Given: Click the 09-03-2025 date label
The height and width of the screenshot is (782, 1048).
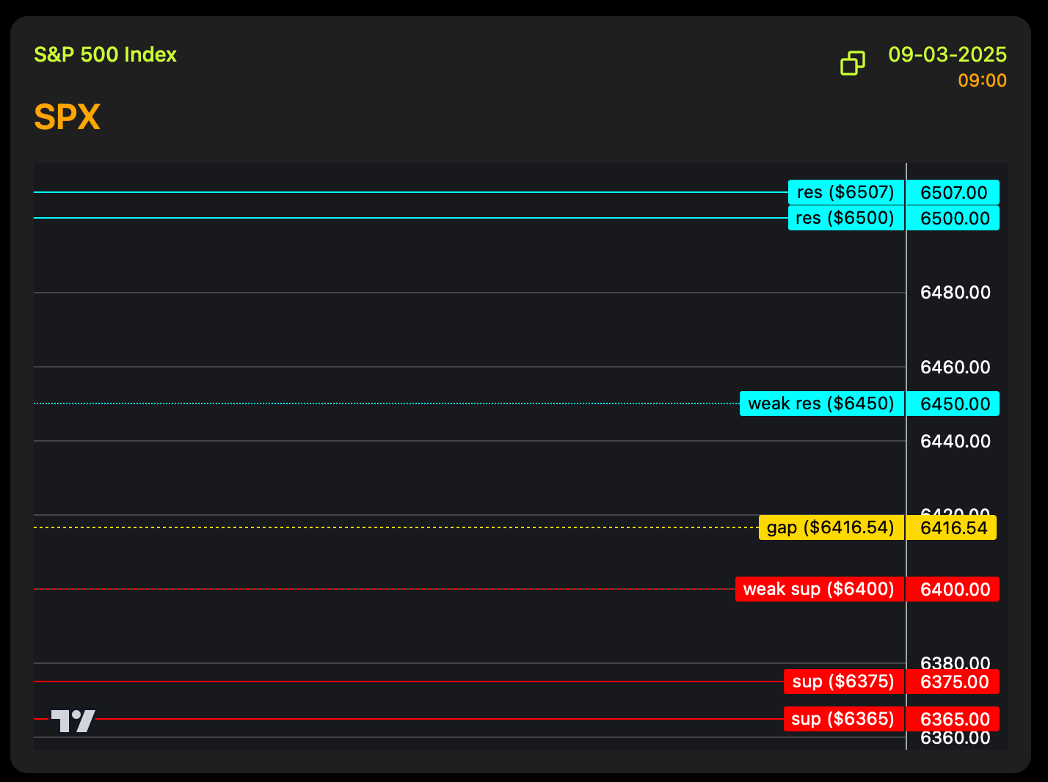Looking at the screenshot, I should pyautogui.click(x=947, y=54).
